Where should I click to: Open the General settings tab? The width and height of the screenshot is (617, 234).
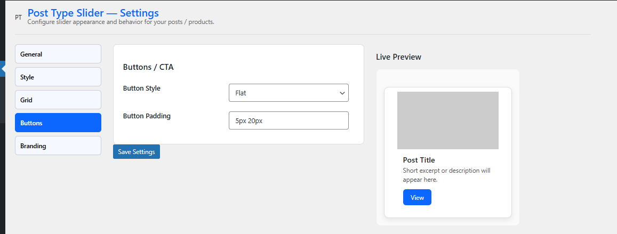coord(58,54)
